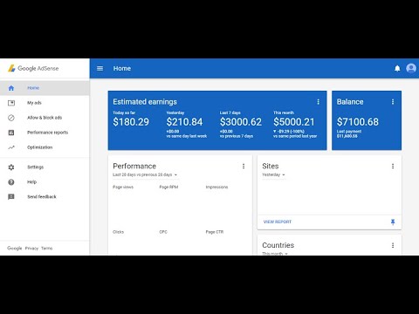Expand Countries This month dropdown
The height and width of the screenshot is (314, 419).
click(x=275, y=254)
